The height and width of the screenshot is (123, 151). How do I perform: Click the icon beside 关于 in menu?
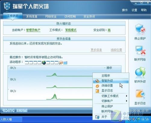97,117
